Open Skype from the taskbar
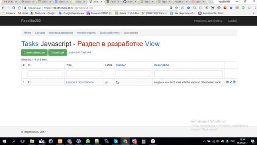Viewport: 257px width, 145px height. pyautogui.click(x=116, y=141)
